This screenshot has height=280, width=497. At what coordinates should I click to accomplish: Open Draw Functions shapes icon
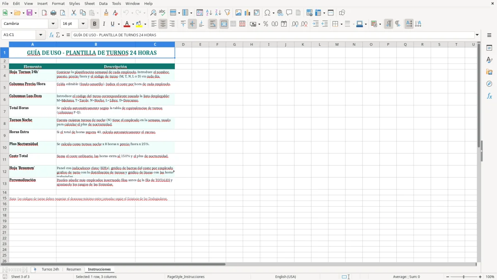coord(342,13)
